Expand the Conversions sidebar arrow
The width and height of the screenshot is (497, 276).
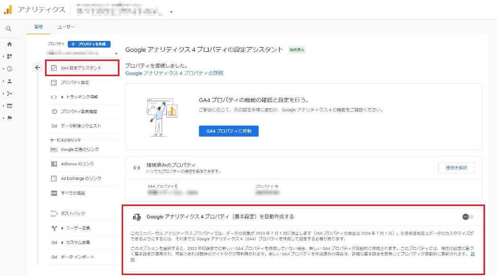click(x=3, y=118)
